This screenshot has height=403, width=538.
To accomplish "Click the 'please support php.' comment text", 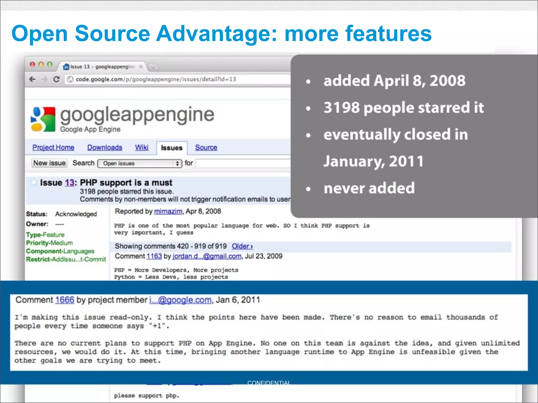I will tap(147, 396).
